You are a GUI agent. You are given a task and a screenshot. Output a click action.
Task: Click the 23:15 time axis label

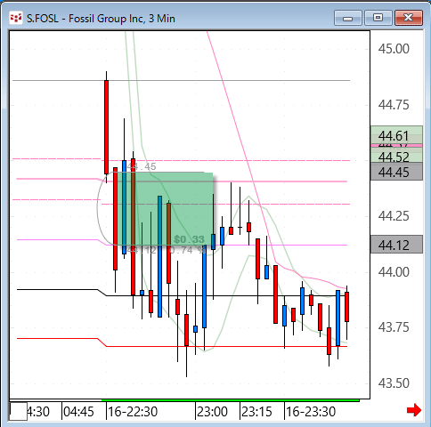click(x=256, y=412)
